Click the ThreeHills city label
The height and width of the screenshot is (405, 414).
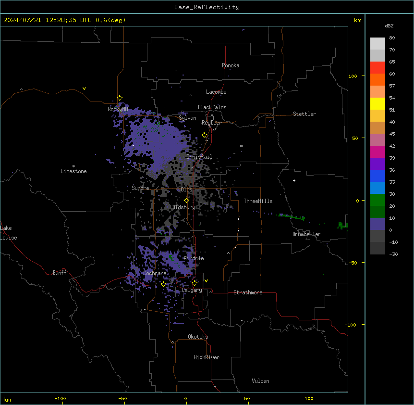pyautogui.click(x=258, y=201)
